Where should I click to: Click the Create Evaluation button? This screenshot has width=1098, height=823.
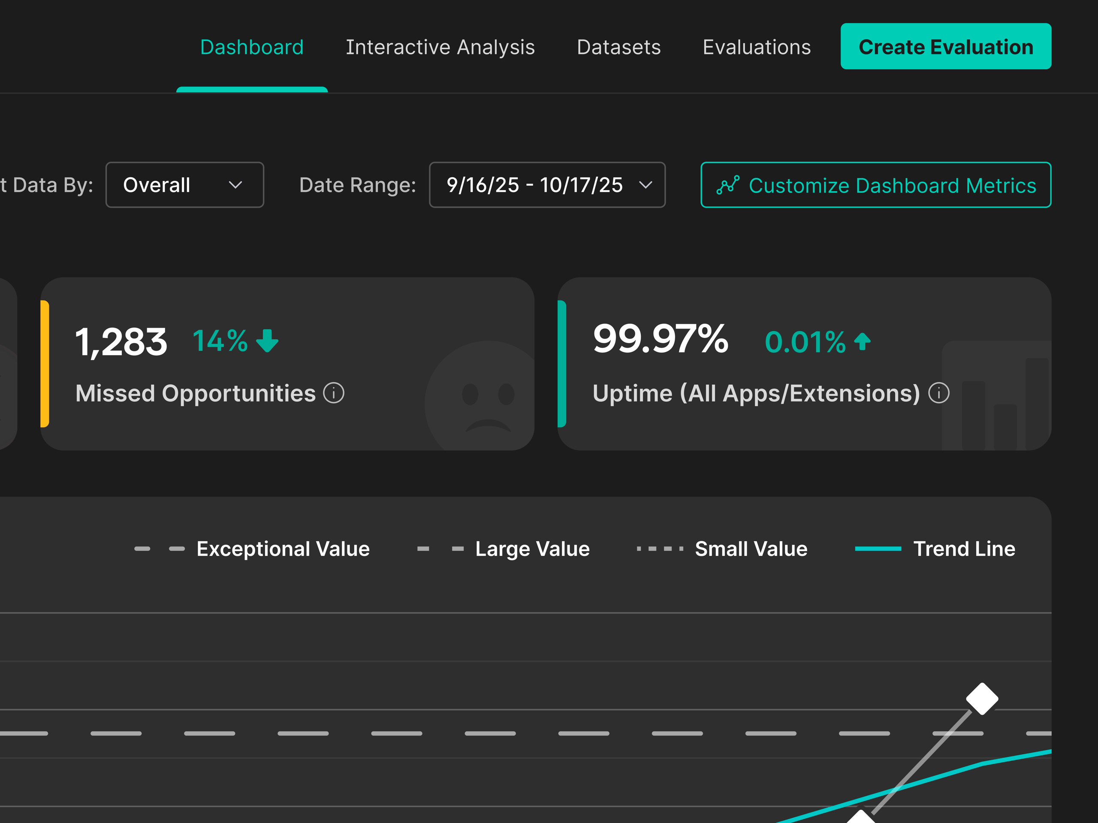tap(946, 46)
